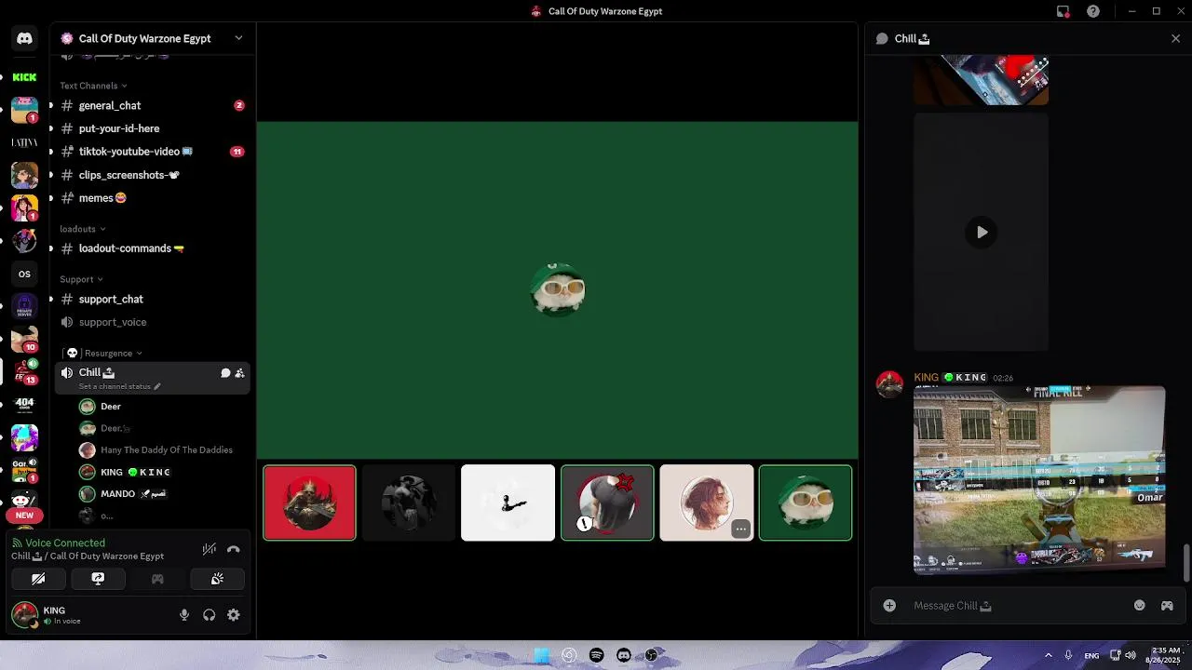The height and width of the screenshot is (670, 1192).
Task: Open Discord direct messages home icon
Action: 24,38
